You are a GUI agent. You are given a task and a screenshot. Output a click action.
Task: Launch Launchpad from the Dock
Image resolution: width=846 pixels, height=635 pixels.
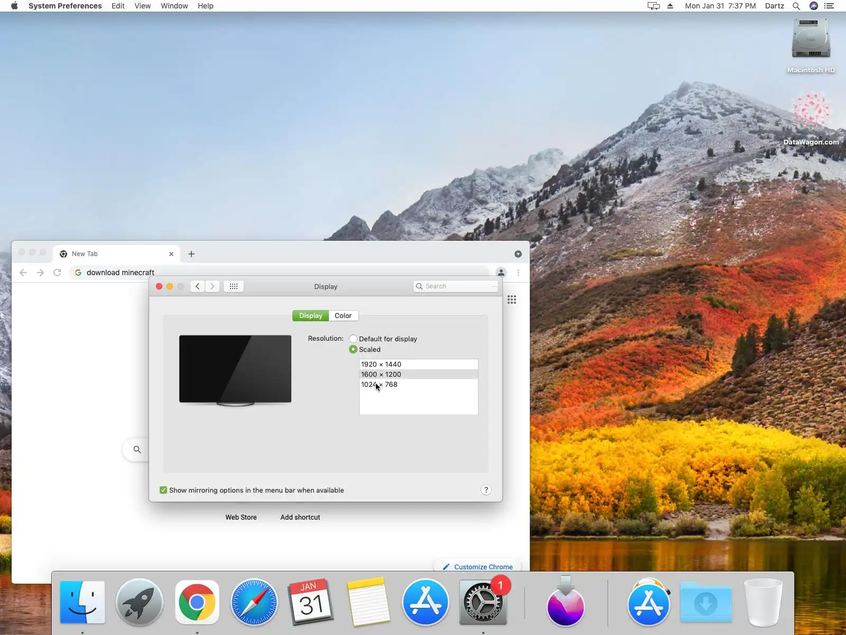click(x=140, y=602)
